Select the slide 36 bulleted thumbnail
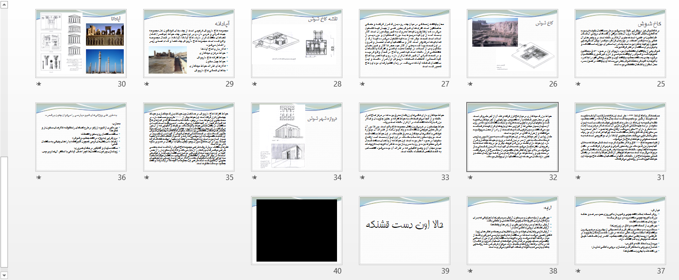The height and width of the screenshot is (280, 679). click(x=81, y=137)
